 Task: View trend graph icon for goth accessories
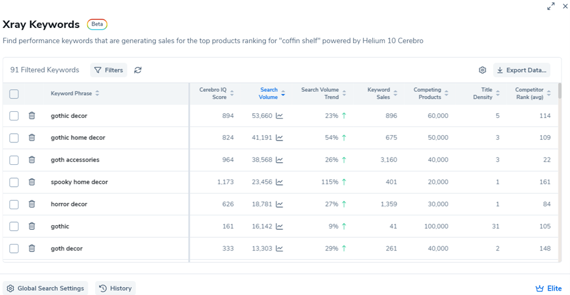(x=280, y=160)
